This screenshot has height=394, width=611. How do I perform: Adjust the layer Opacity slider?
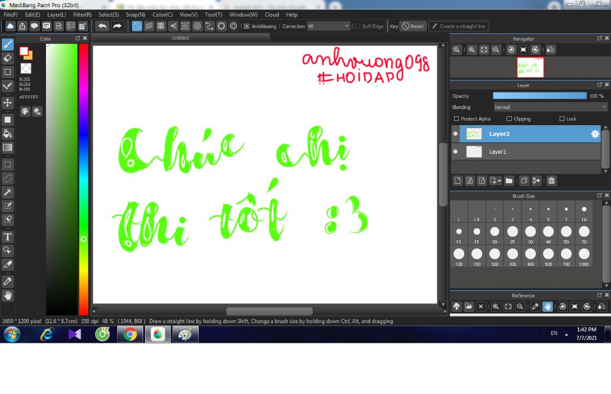539,96
